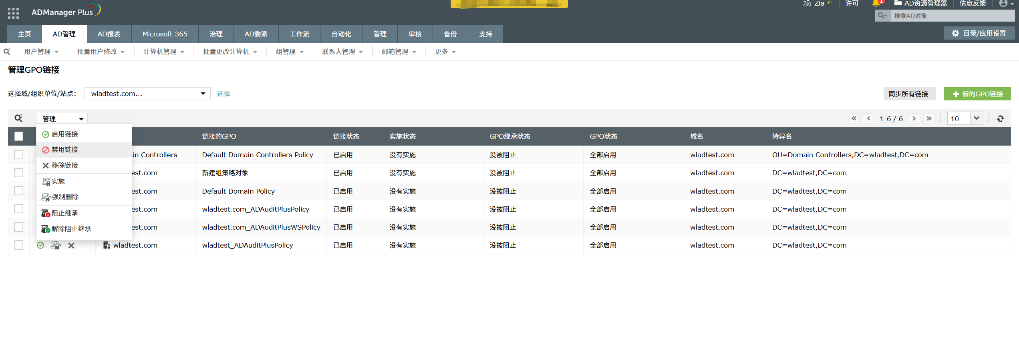Viewport: 1019px width, 354px height.
Task: Click the 新的GPO链接 button
Action: (977, 94)
